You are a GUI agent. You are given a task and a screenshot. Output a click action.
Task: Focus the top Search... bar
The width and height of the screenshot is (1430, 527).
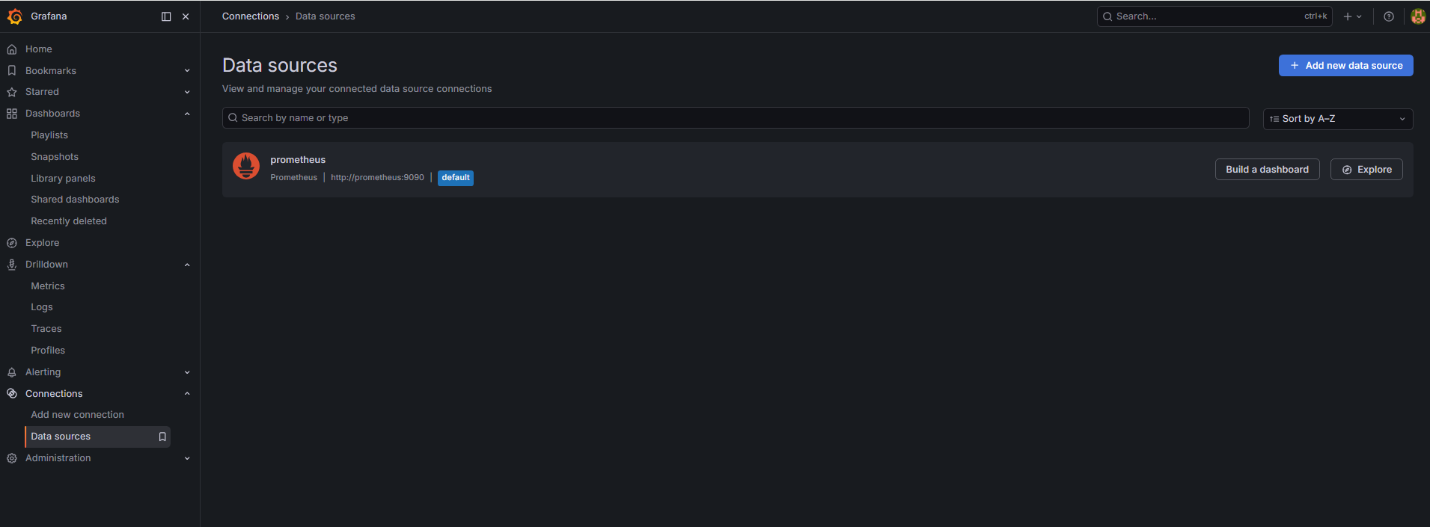click(x=1214, y=16)
